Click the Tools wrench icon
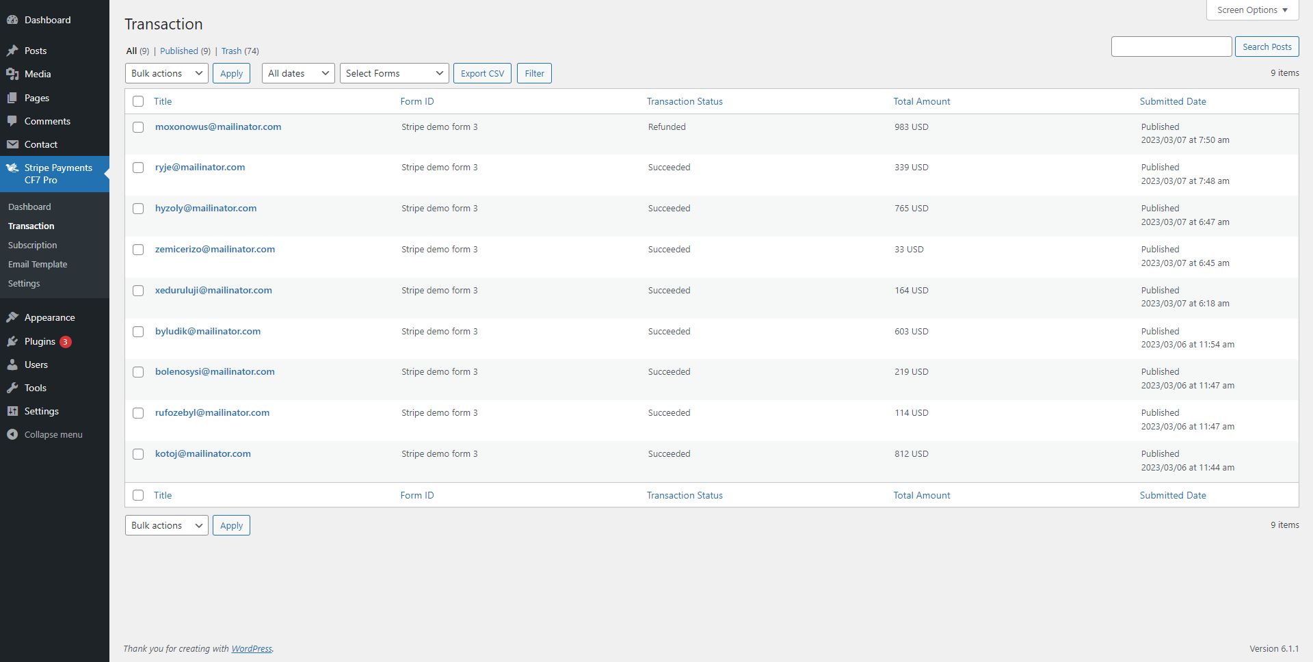Image resolution: width=1313 pixels, height=662 pixels. pyautogui.click(x=12, y=388)
